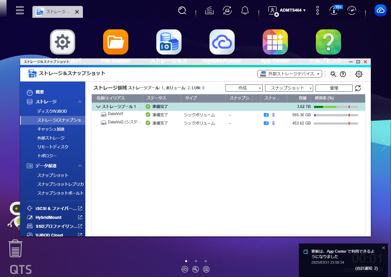This screenshot has width=391, height=277.
Task: Click ストレージプール 1 usage bar
Action: (x=336, y=107)
